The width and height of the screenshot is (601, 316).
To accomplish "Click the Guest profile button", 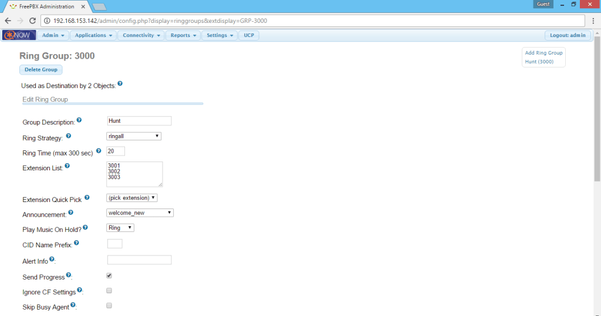I will (x=543, y=4).
